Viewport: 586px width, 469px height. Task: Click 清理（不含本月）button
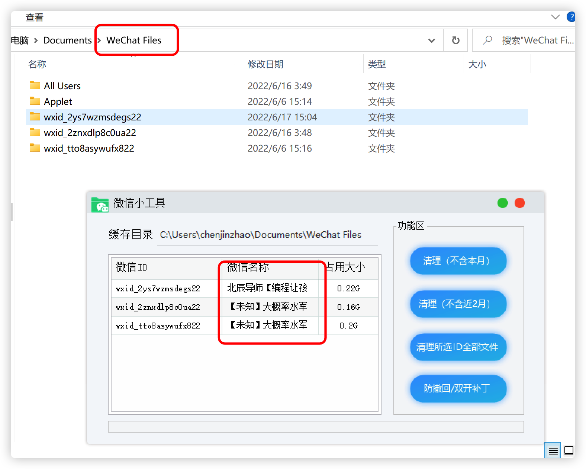tap(458, 261)
